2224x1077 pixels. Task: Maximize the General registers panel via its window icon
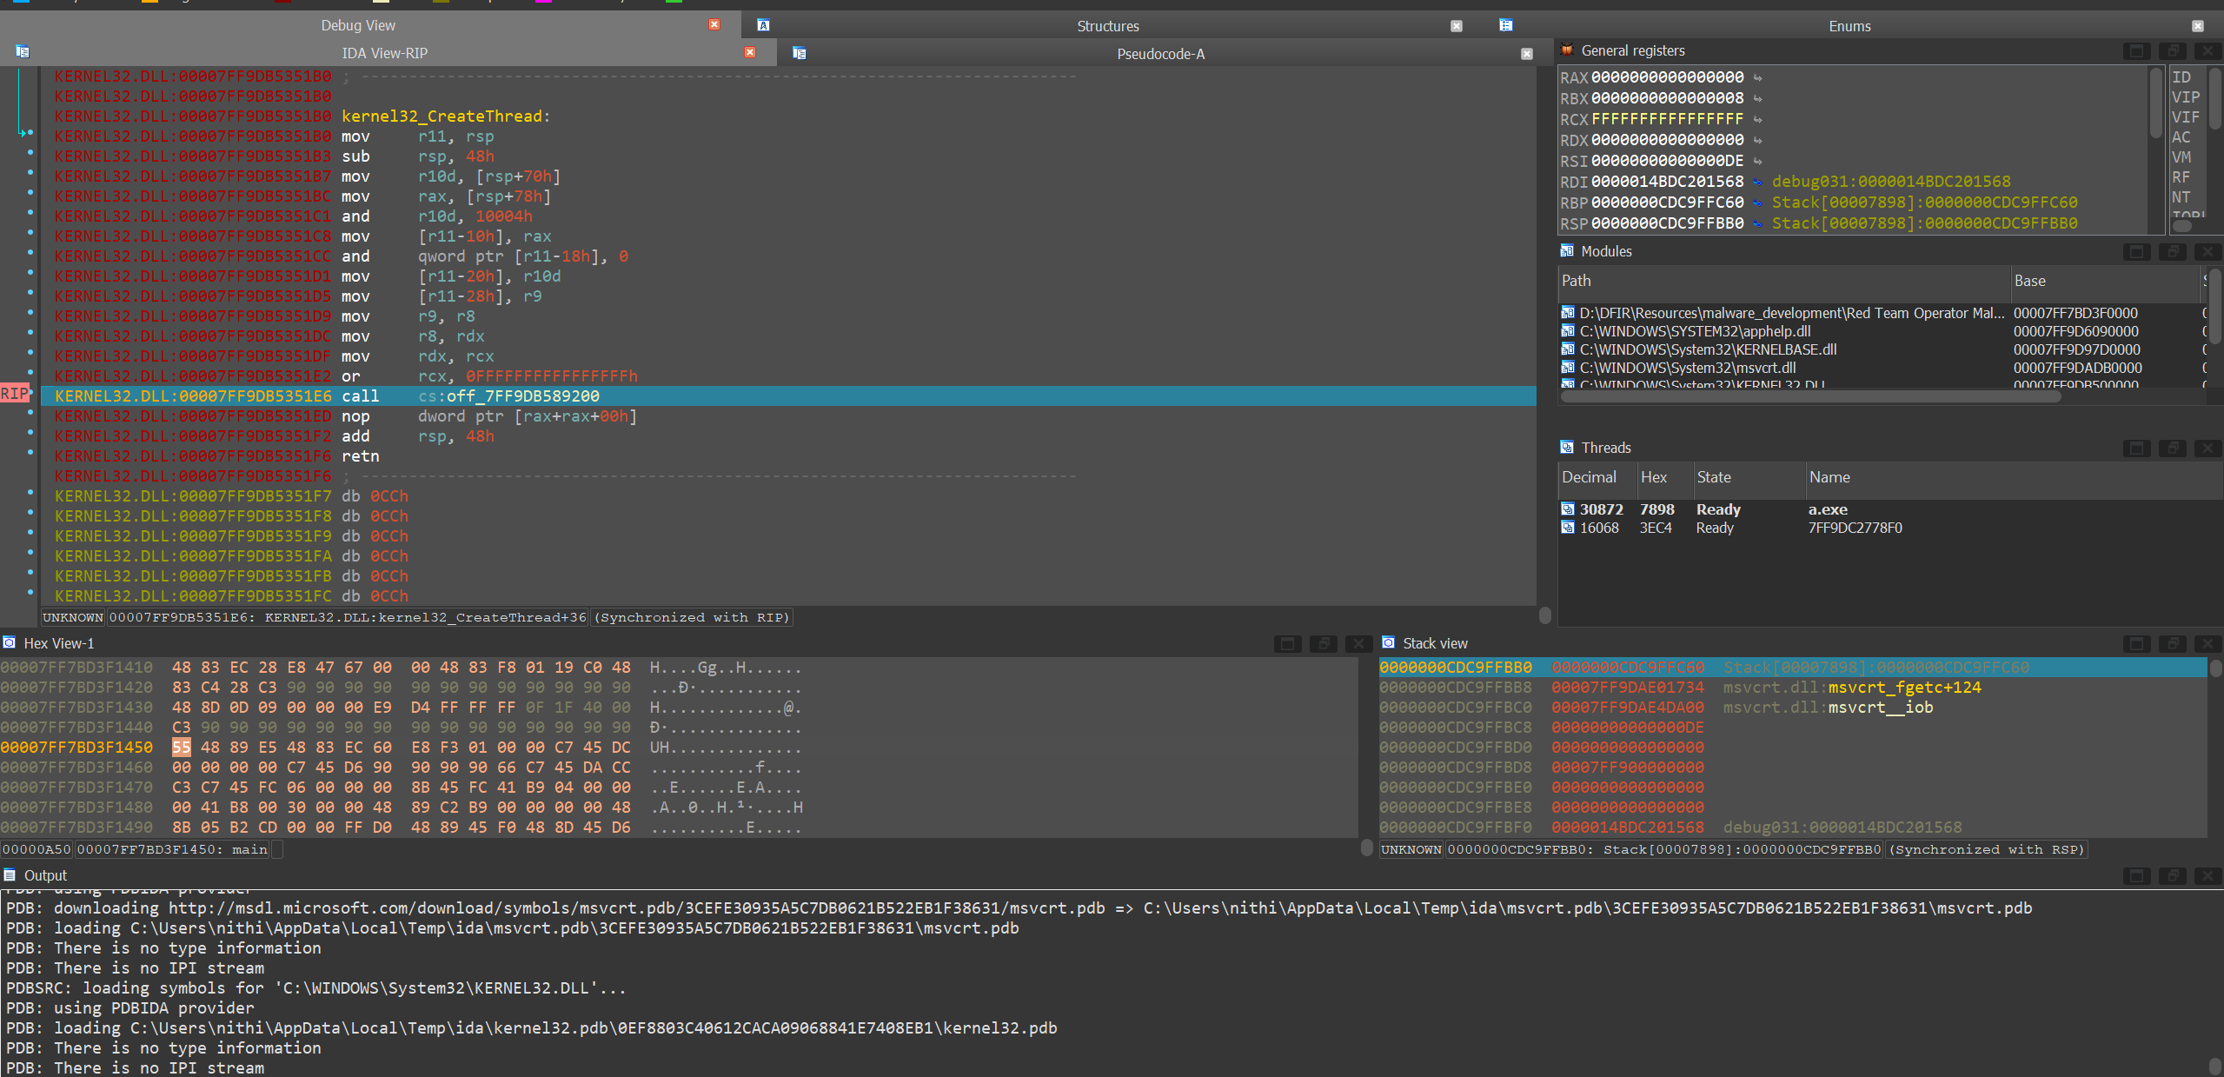coord(2137,50)
